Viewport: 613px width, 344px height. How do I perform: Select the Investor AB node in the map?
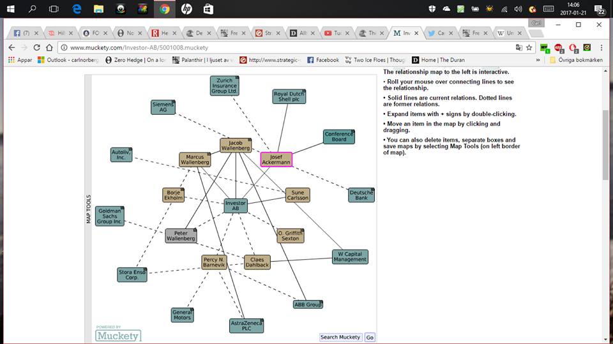click(235, 206)
